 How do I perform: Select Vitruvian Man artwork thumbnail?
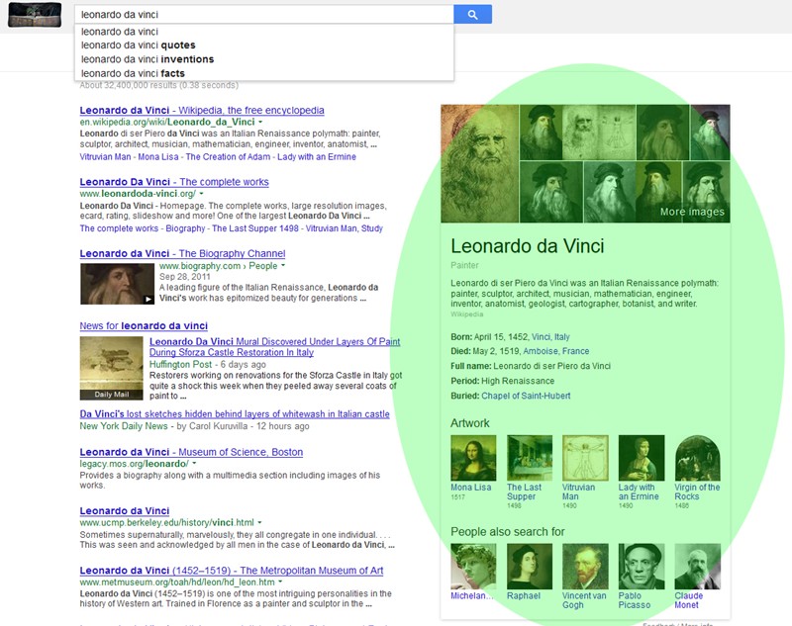coord(585,458)
